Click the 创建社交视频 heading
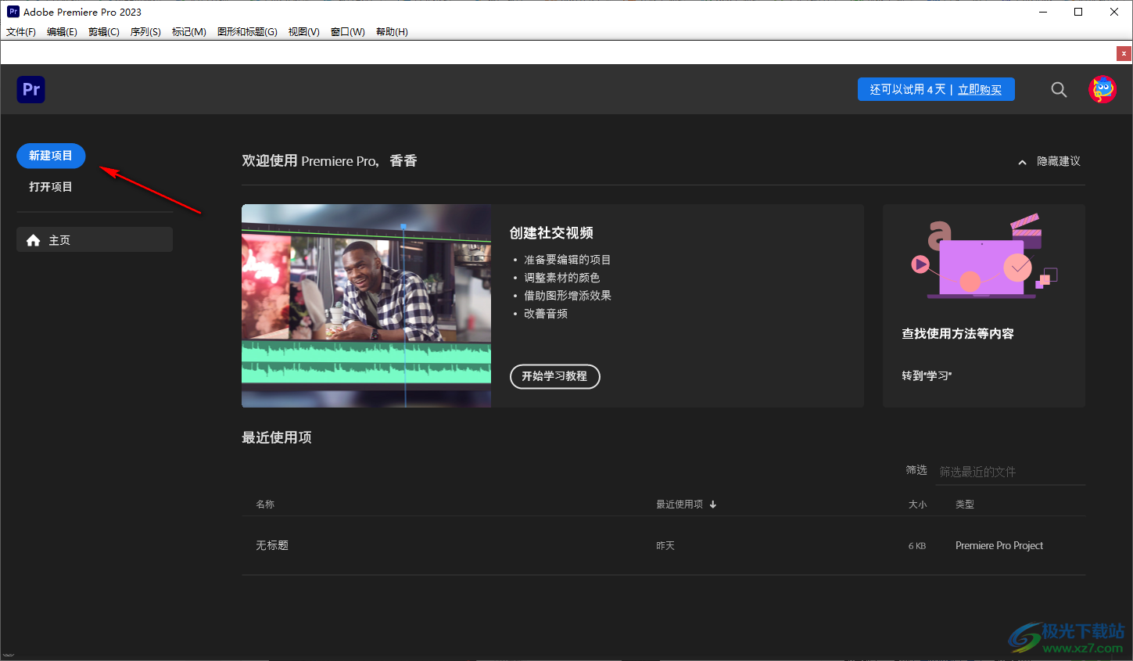Image resolution: width=1133 pixels, height=661 pixels. click(x=551, y=233)
